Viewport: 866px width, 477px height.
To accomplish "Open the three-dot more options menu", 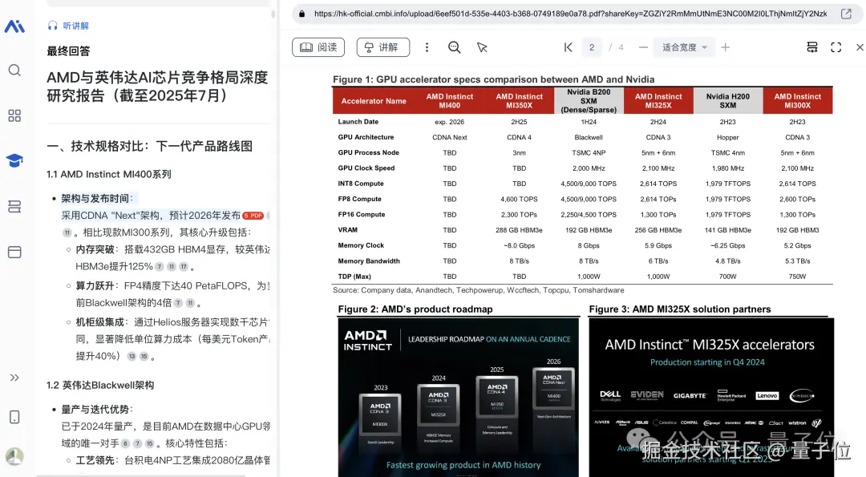I will pyautogui.click(x=427, y=47).
